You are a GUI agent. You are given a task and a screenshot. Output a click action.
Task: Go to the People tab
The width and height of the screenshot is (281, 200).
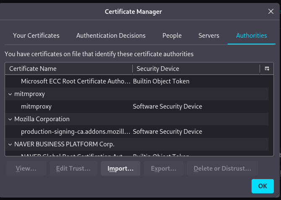point(172,36)
